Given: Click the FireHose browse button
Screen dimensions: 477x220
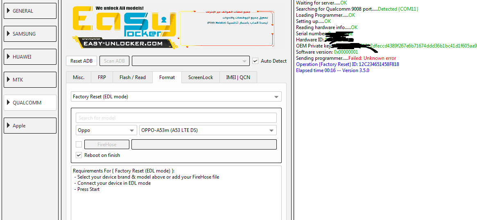Looking at the screenshot, I should [x=107, y=145].
